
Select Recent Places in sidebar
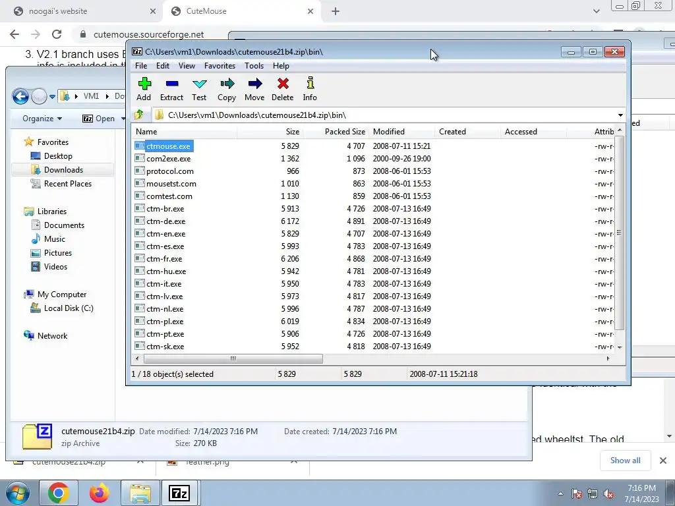(67, 184)
